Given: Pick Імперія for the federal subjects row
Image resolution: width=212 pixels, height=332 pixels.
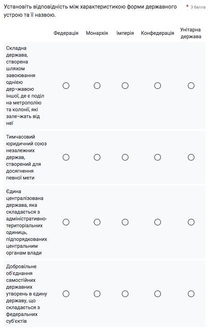Looking at the screenshot, I should point(125,294).
